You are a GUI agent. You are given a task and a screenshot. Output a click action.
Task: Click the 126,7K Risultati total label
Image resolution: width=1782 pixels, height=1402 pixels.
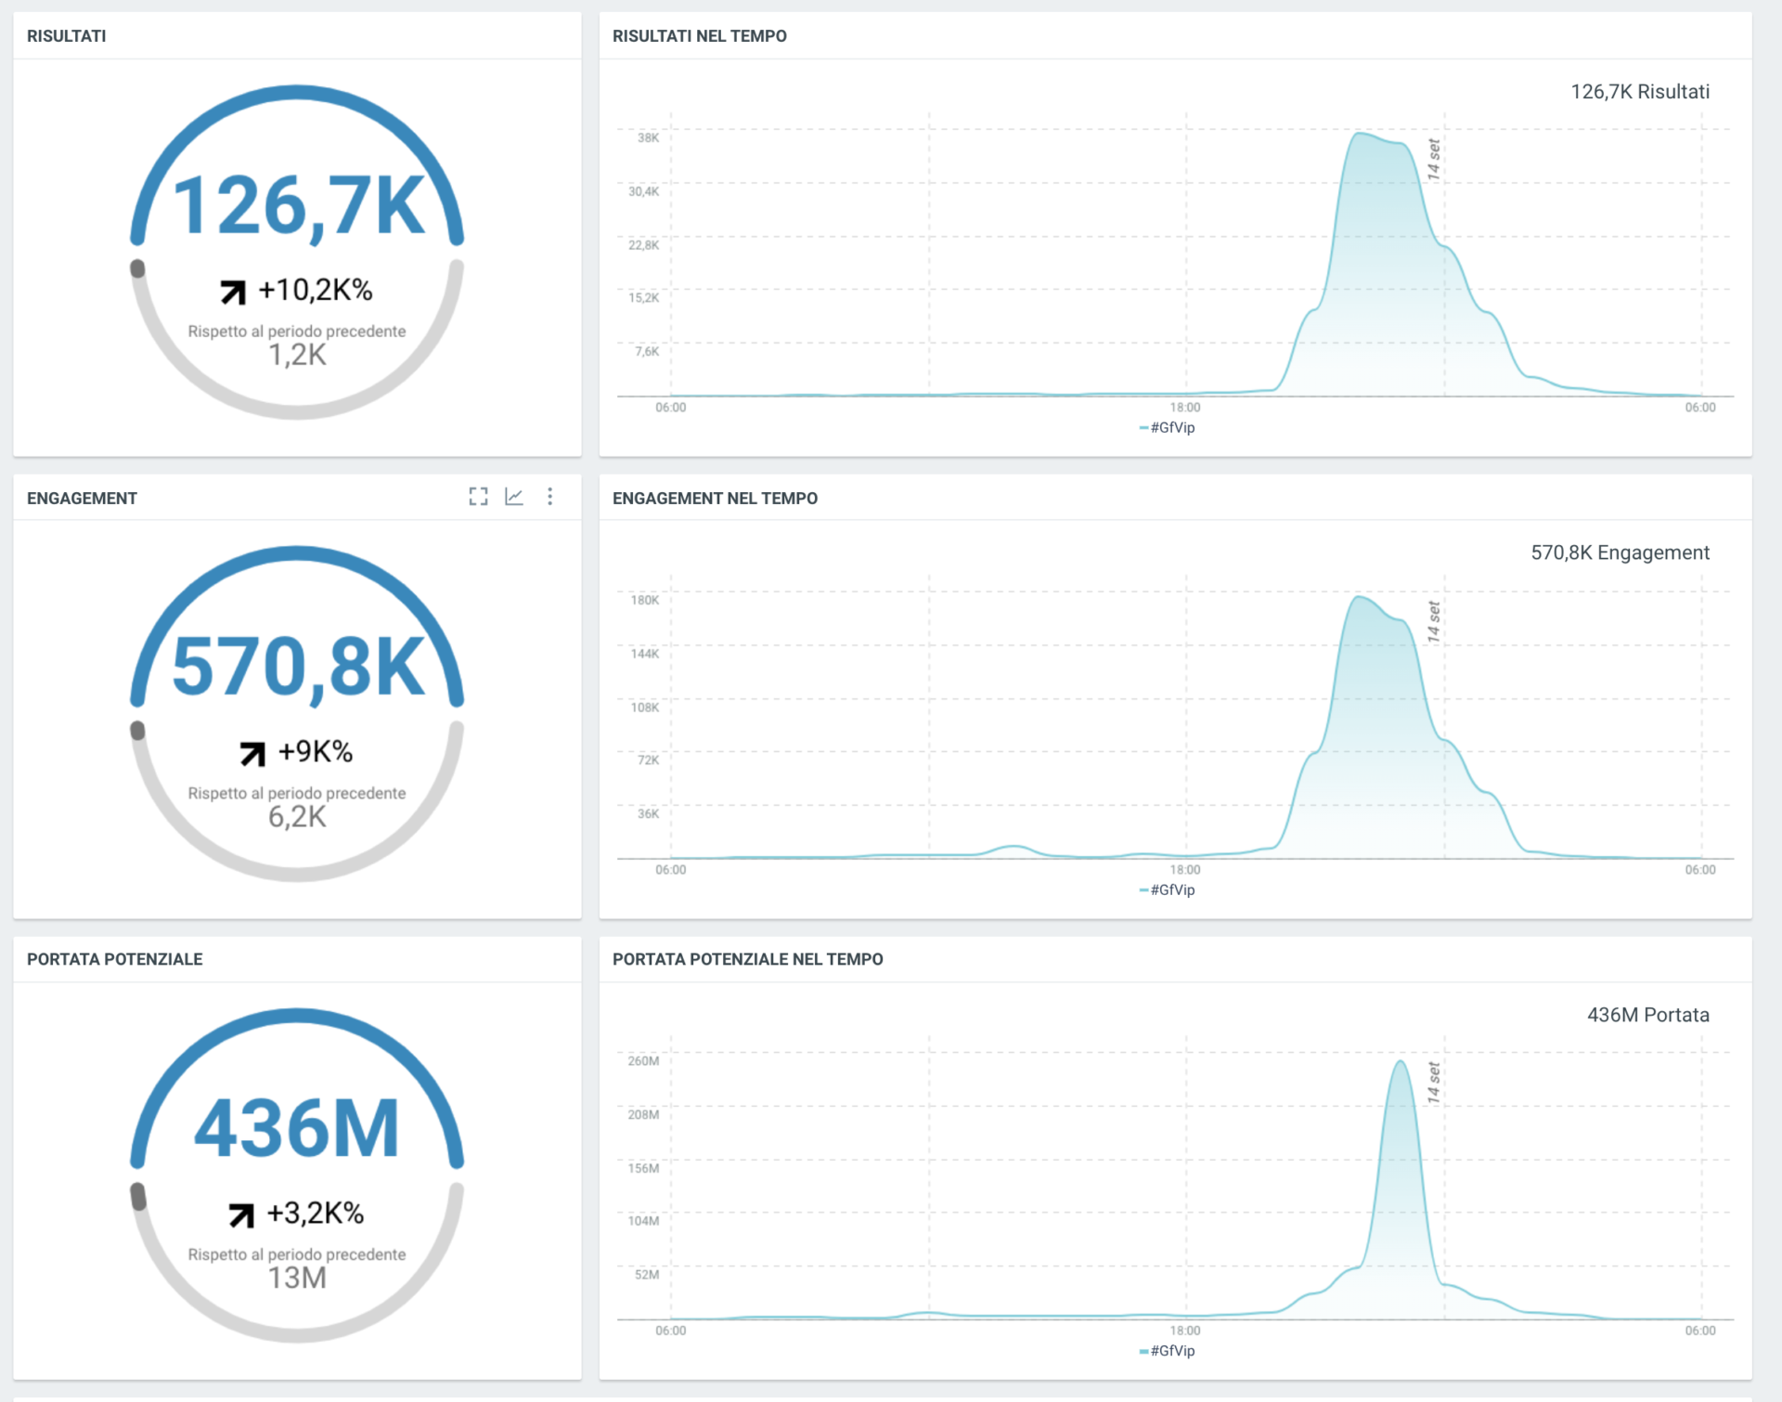tap(1640, 92)
